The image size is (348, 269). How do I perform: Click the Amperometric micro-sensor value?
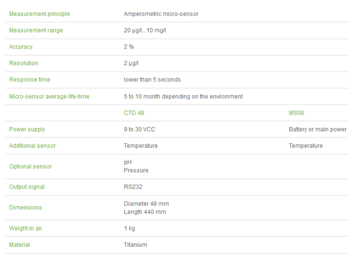point(161,14)
